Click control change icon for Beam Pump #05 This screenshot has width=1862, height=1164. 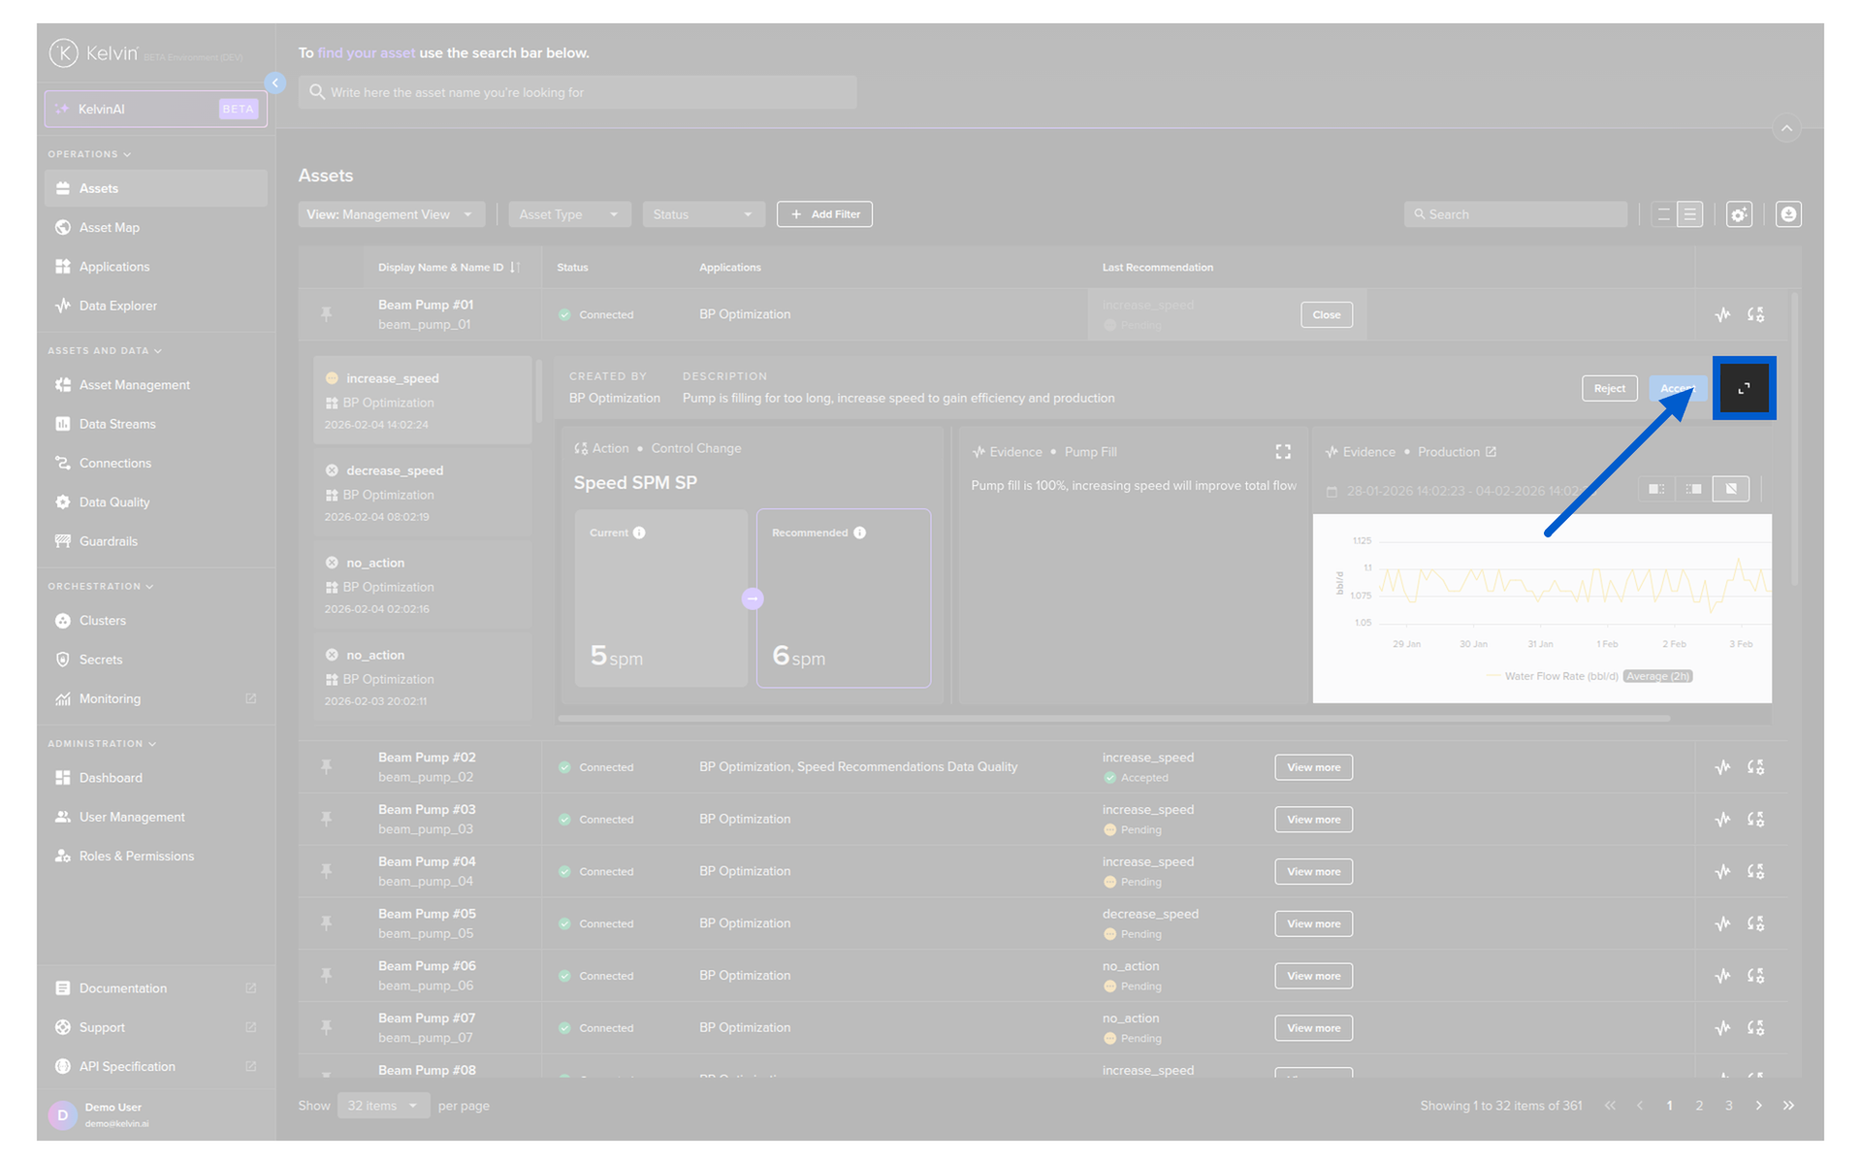click(x=1755, y=923)
